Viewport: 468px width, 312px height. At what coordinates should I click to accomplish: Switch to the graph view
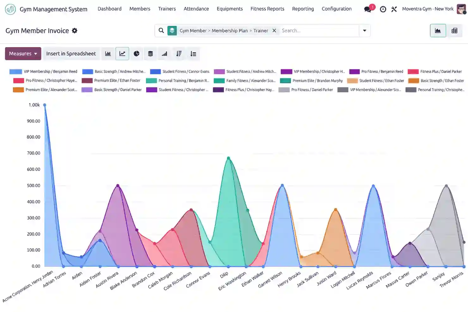(438, 31)
